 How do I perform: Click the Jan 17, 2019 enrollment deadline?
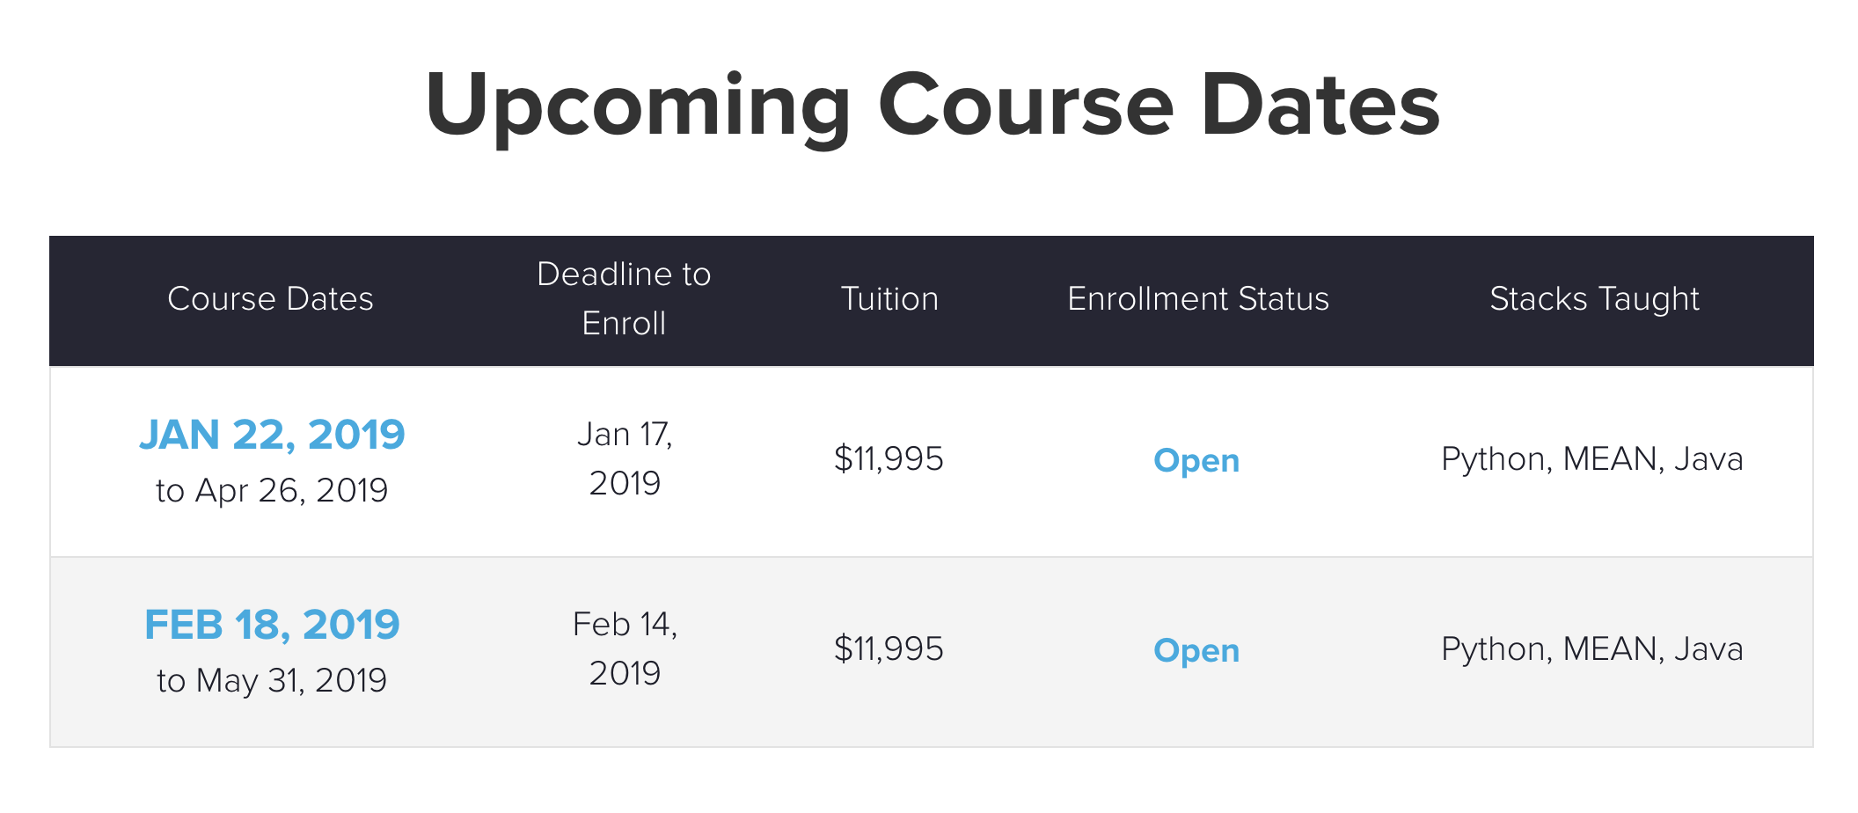click(625, 458)
